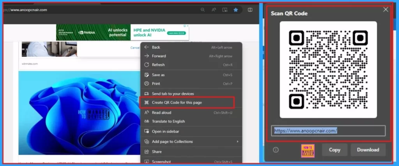
Task: Click the share icon beside Share
Action: pyautogui.click(x=147, y=152)
